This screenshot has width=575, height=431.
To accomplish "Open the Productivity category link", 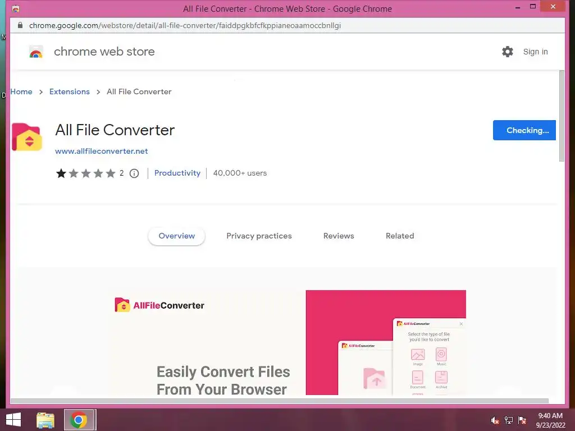I will [x=177, y=173].
